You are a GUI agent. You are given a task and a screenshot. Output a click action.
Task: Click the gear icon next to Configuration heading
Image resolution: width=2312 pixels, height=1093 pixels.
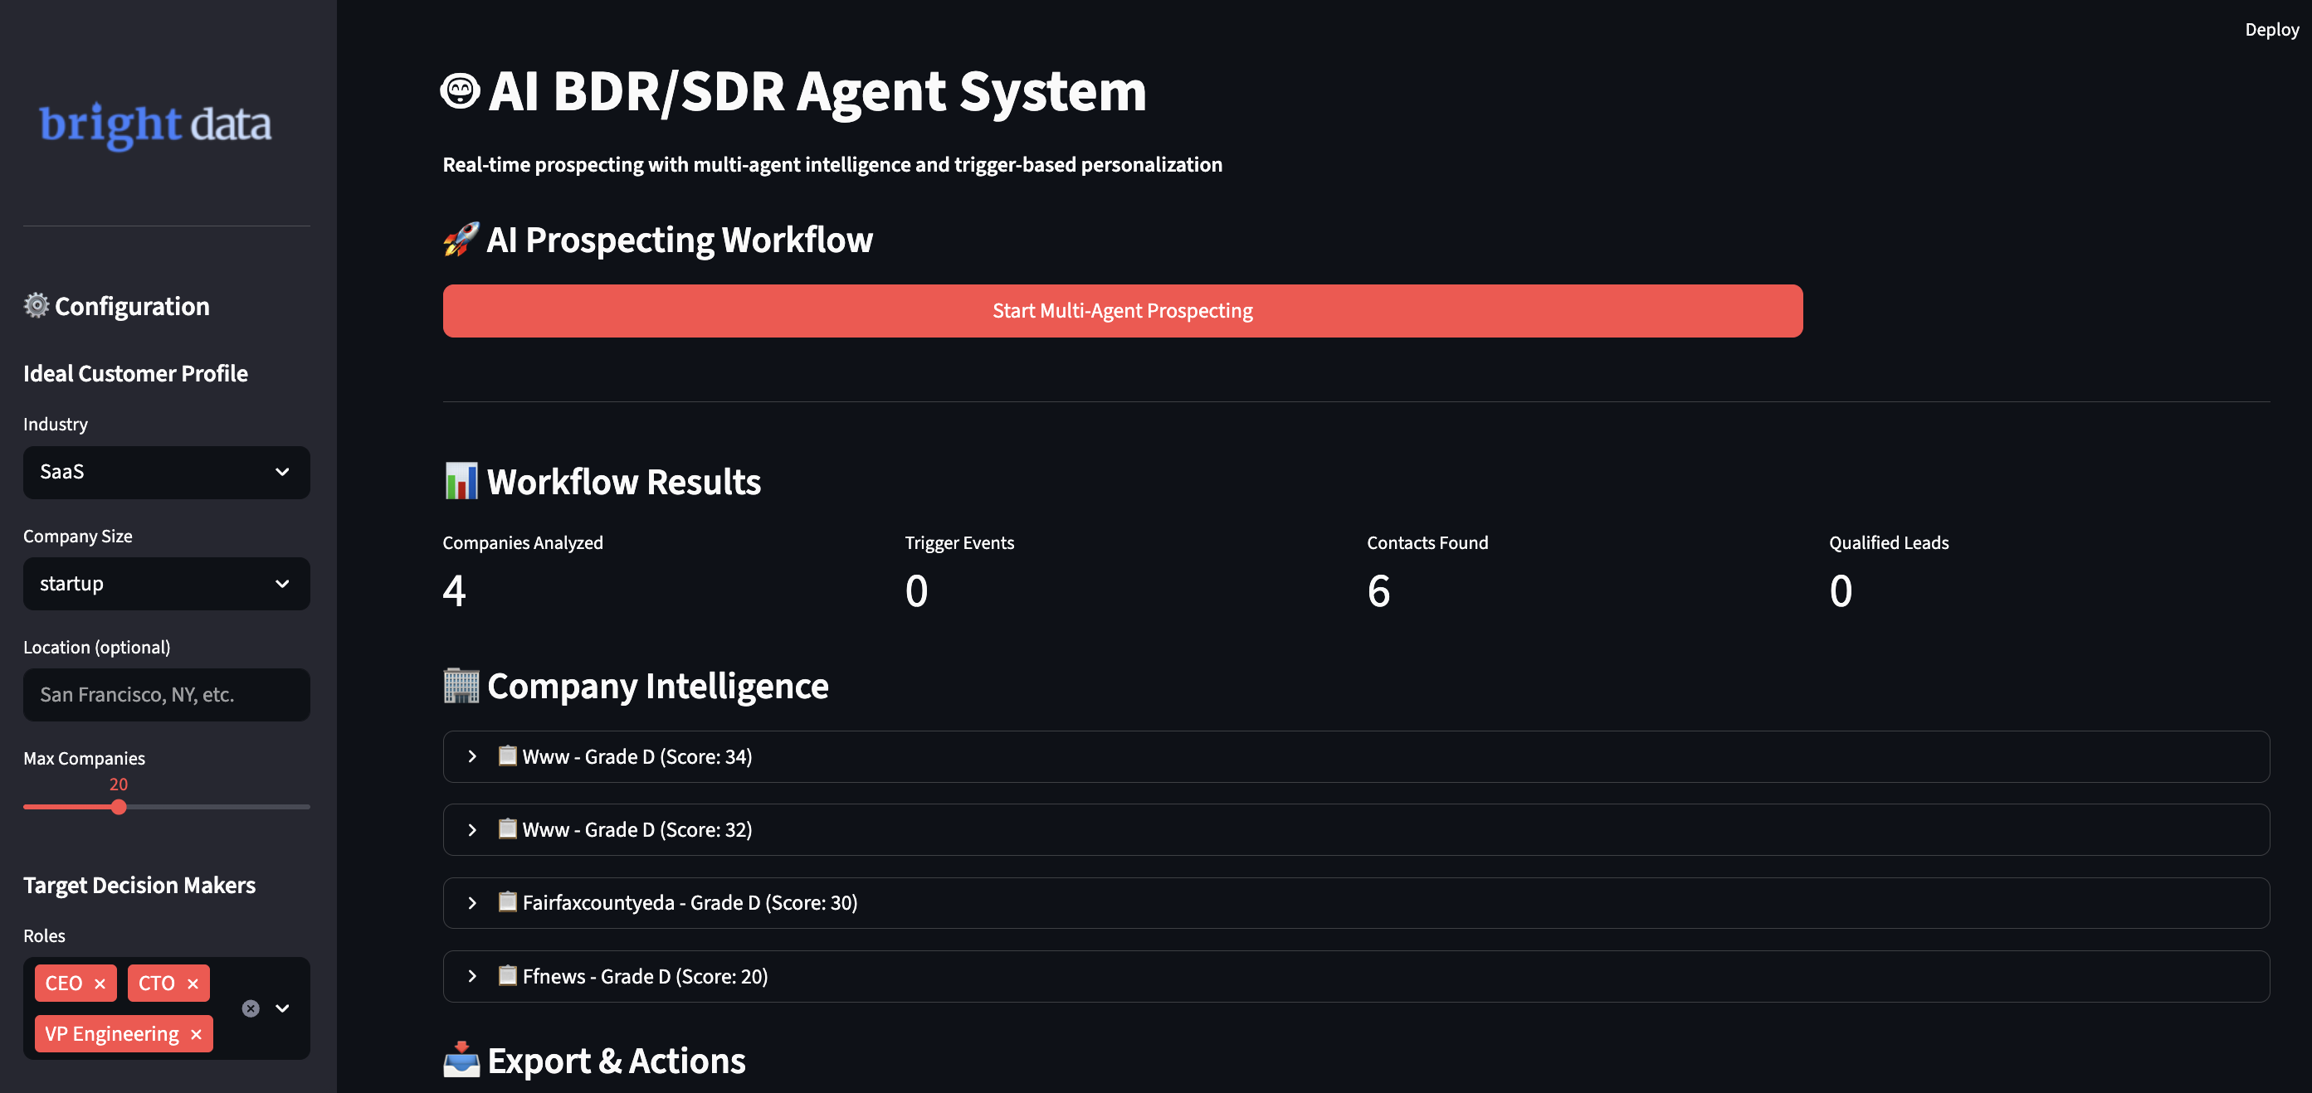[35, 305]
